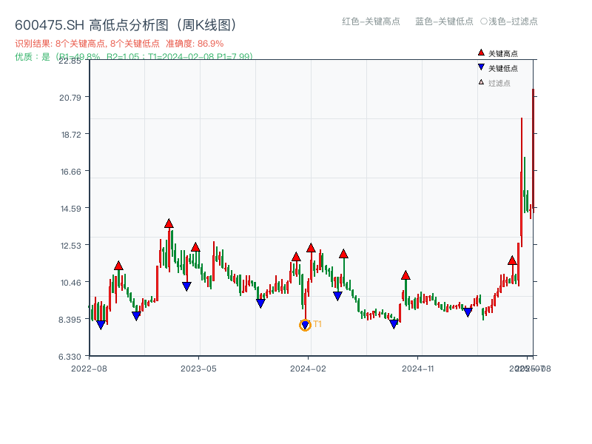
Task: Click the leftmost blue triangle near 2022-08
Action: (102, 323)
